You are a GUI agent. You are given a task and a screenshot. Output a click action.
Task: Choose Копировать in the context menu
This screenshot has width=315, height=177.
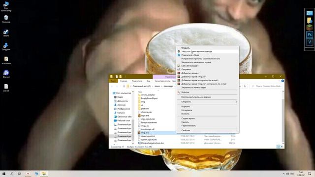pos(208,110)
